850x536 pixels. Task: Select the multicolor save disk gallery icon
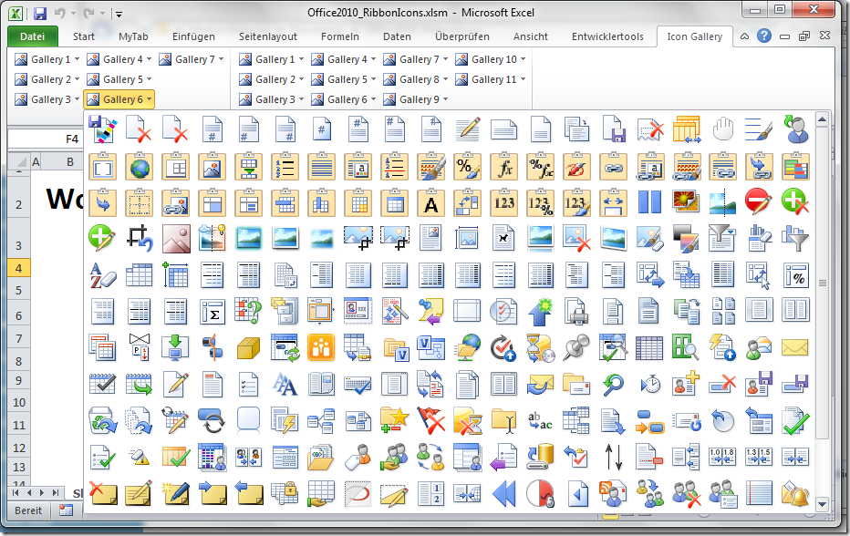pos(102,129)
